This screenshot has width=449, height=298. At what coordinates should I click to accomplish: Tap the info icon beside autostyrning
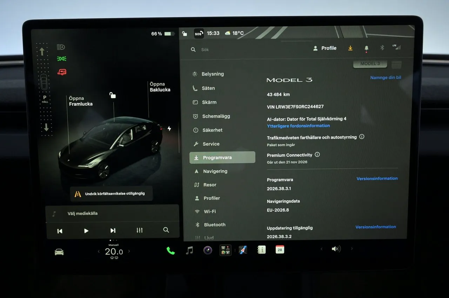pos(362,137)
